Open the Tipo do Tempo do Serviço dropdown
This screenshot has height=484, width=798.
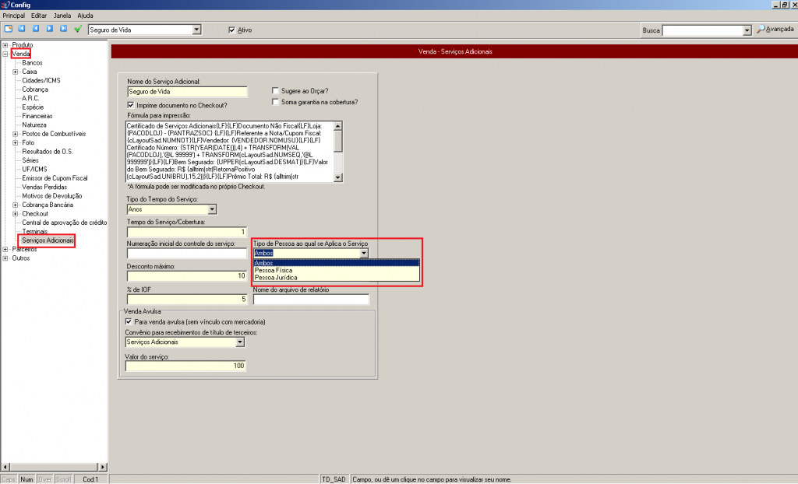pyautogui.click(x=211, y=209)
